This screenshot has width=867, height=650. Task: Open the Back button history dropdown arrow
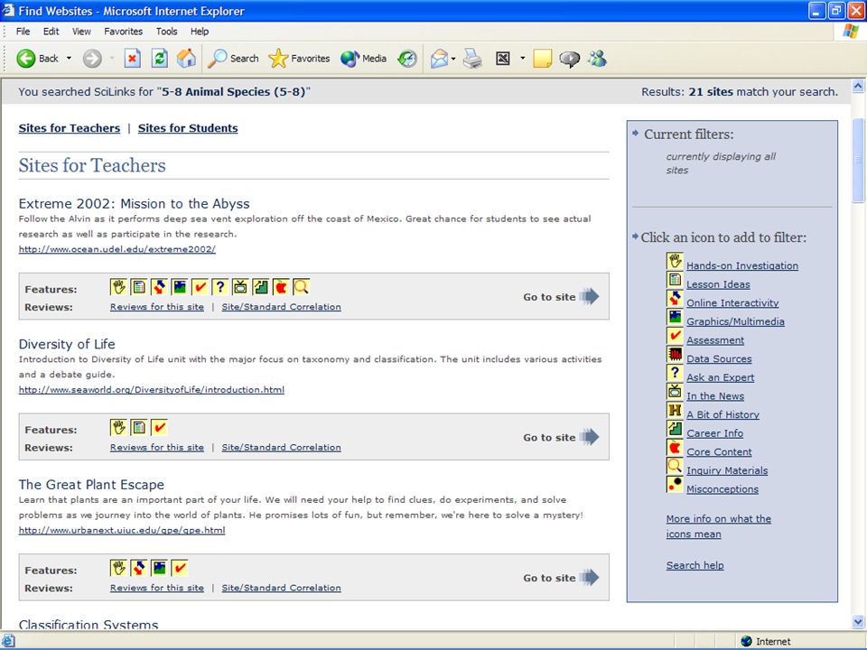[x=70, y=58]
